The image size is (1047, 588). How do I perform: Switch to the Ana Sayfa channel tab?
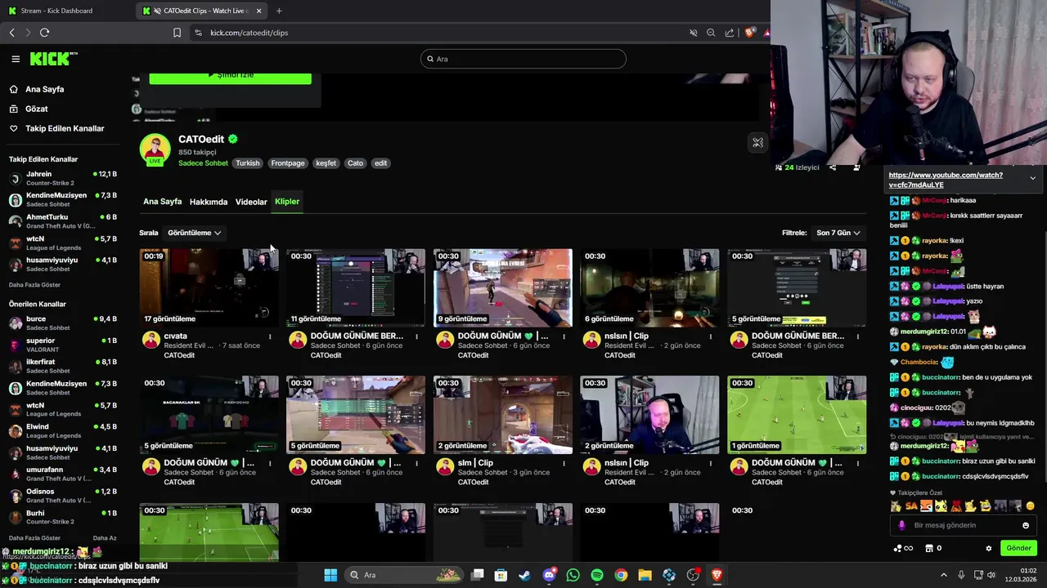pyautogui.click(x=162, y=202)
